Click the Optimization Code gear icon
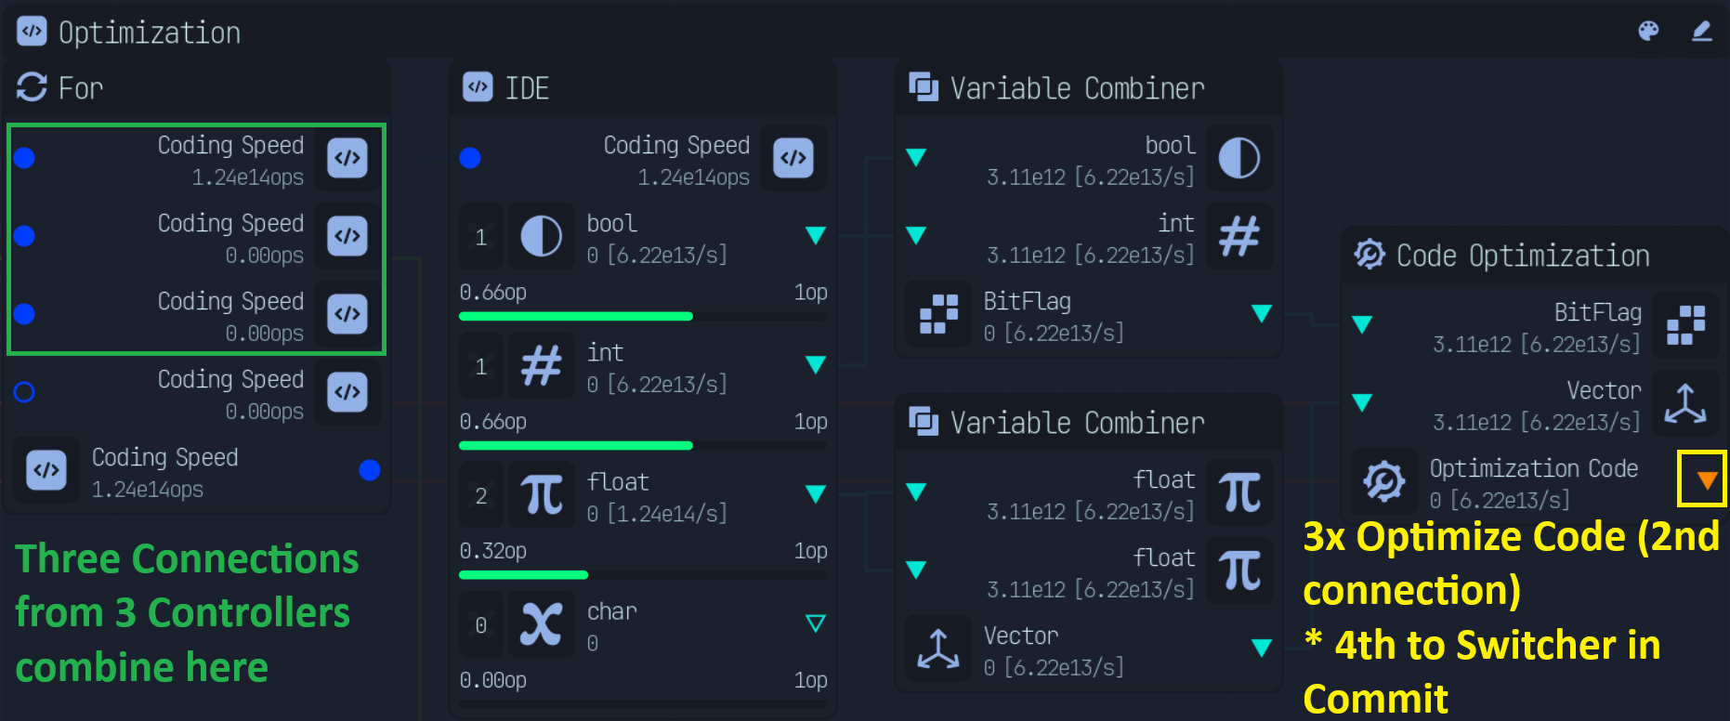Image resolution: width=1730 pixels, height=721 pixels. coord(1384,481)
